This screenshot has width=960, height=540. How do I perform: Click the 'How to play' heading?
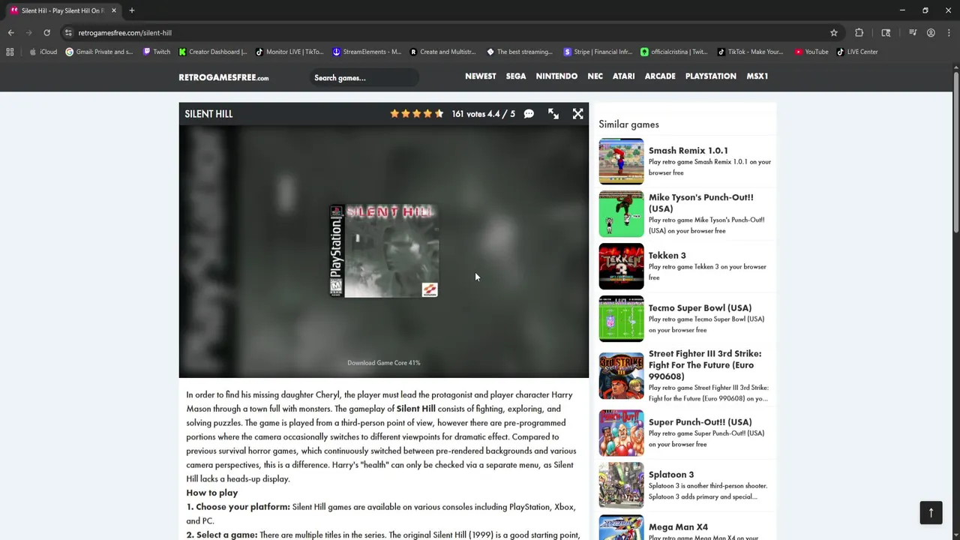coord(212,493)
